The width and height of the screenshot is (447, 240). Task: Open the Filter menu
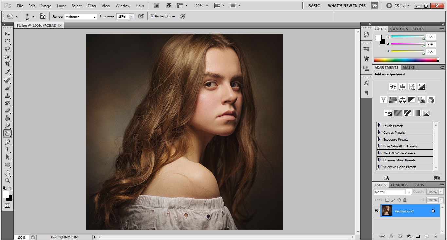click(x=92, y=6)
